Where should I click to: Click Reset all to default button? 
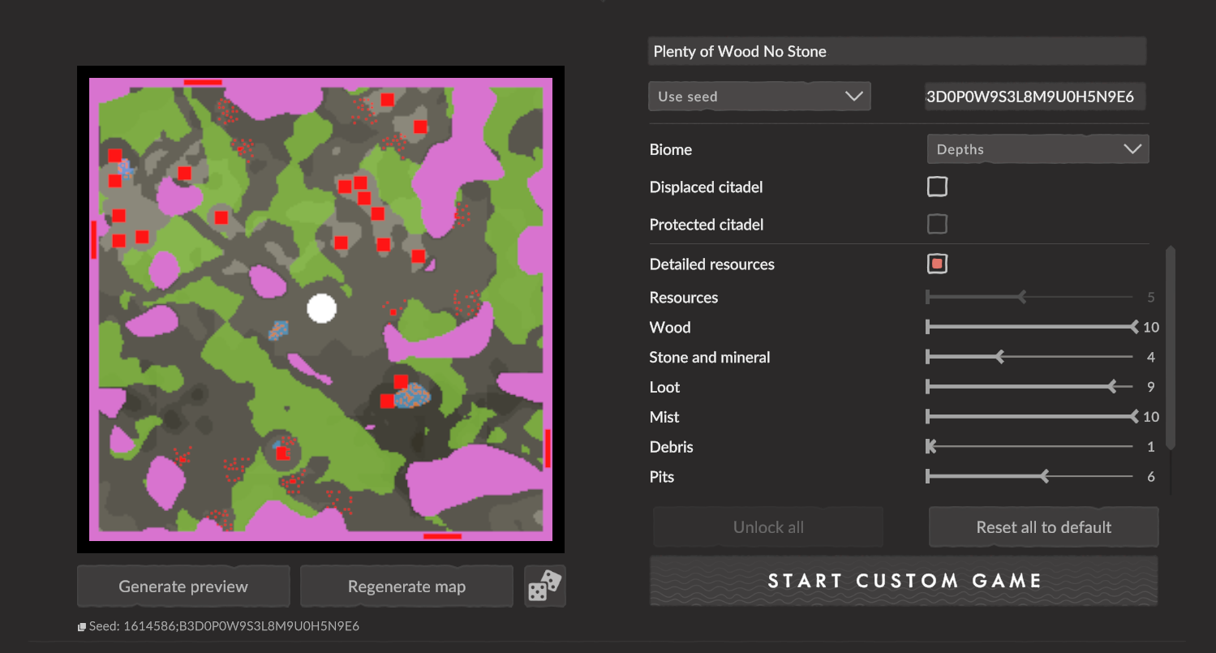click(x=1043, y=527)
